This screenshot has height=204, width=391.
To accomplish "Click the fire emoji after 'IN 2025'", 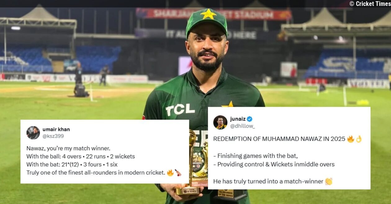I will (351, 139).
